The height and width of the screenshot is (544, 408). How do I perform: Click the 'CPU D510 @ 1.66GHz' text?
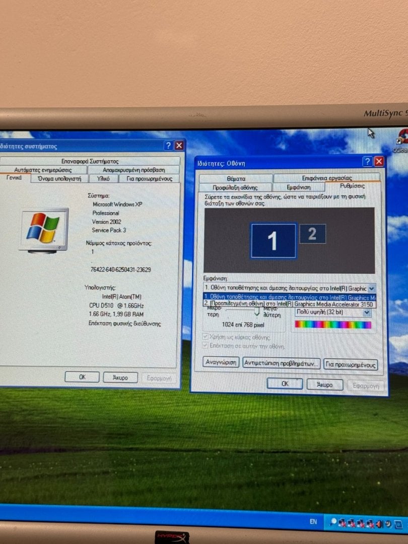pos(116,306)
